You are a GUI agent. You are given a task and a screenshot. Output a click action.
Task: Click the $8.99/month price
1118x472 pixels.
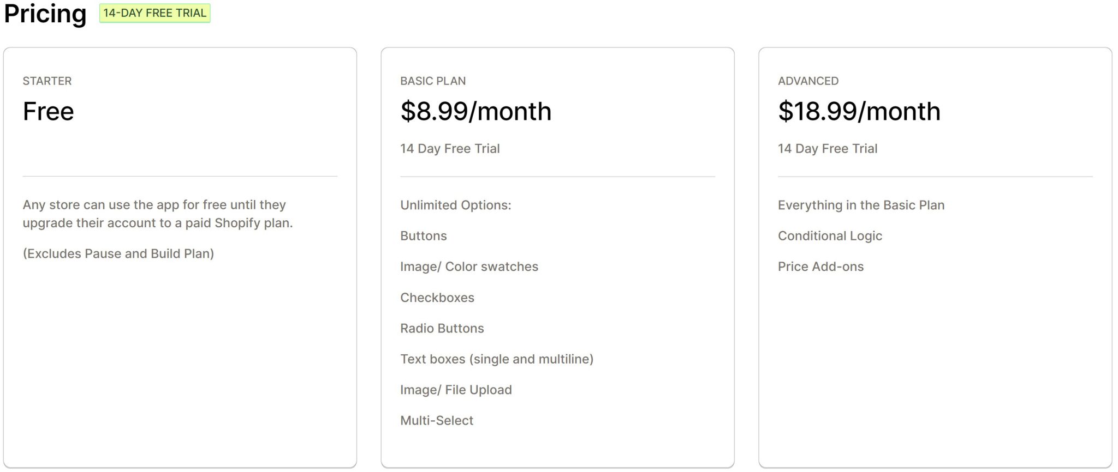pos(476,111)
